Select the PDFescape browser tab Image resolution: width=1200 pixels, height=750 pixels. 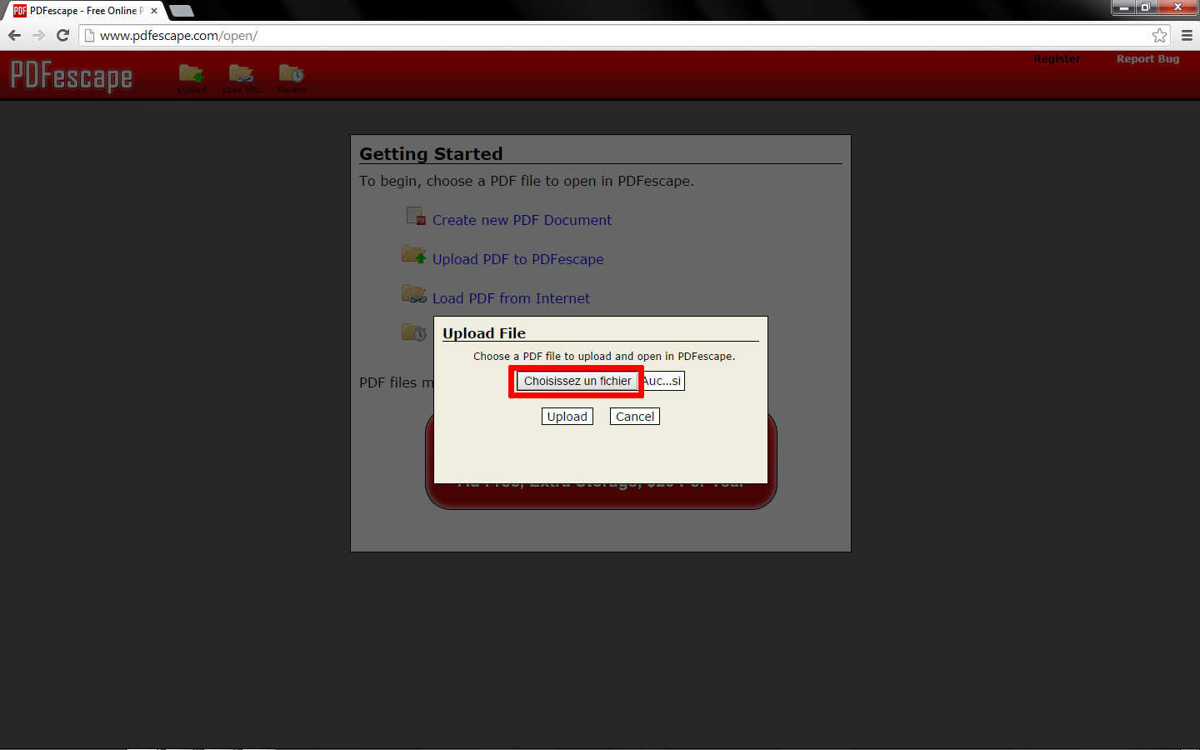pos(83,11)
